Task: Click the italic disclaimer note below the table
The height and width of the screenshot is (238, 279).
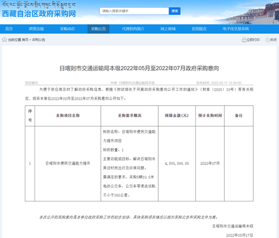Action: (x=128, y=217)
